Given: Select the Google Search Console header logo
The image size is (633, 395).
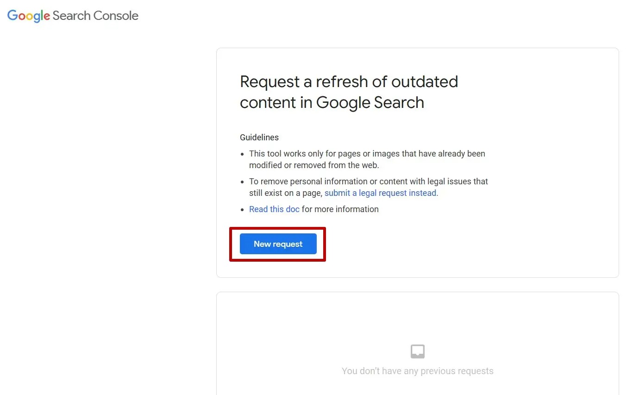Looking at the screenshot, I should tap(72, 16).
